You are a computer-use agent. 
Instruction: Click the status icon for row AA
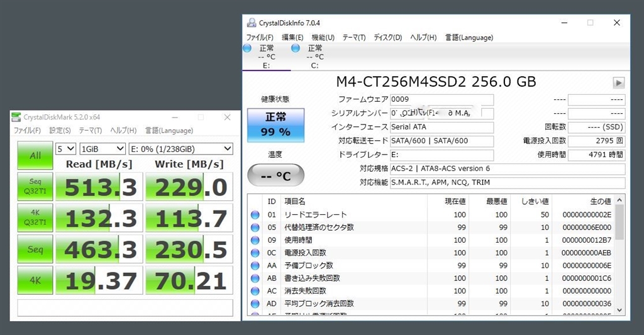(255, 266)
